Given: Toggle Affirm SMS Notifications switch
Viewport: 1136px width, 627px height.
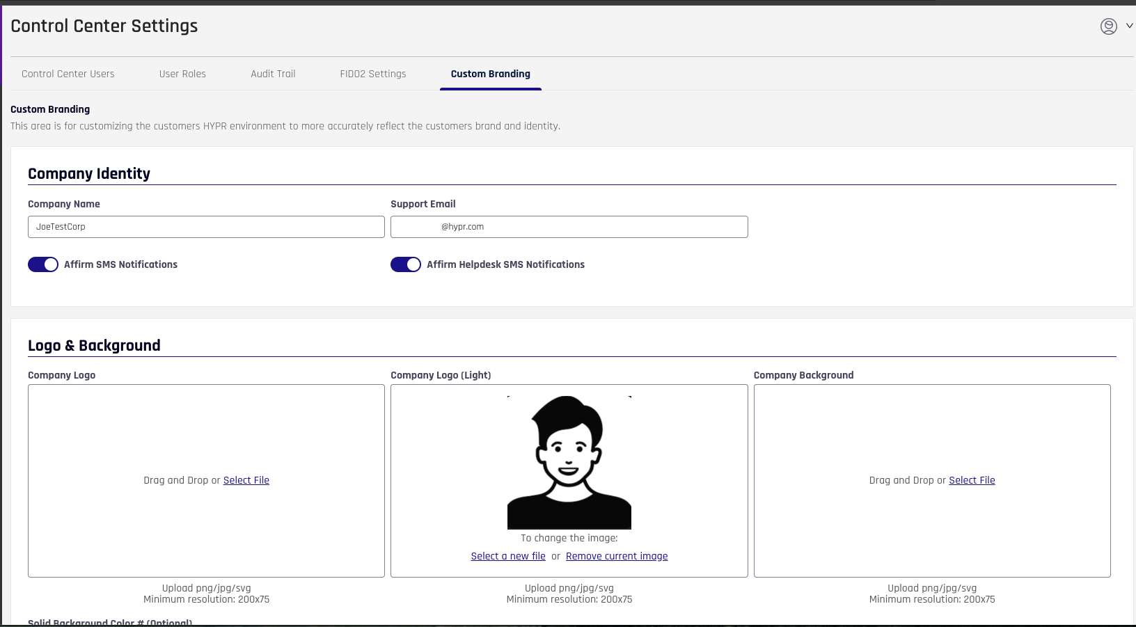Looking at the screenshot, I should tap(43, 264).
